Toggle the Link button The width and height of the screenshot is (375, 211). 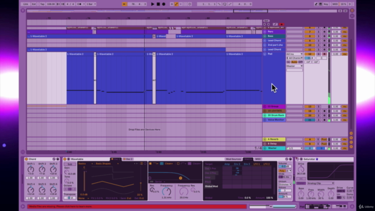pyautogui.click(x=26, y=4)
